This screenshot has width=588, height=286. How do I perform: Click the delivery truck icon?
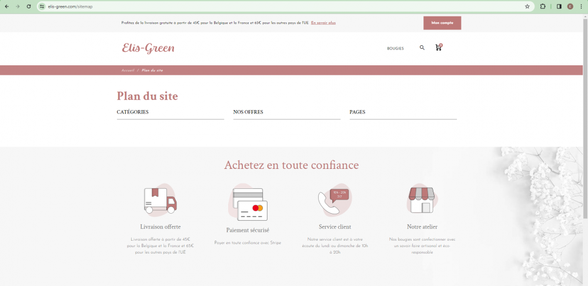[x=161, y=200]
